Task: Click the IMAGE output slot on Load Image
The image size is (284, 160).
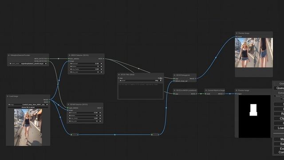Action: (x=49, y=100)
